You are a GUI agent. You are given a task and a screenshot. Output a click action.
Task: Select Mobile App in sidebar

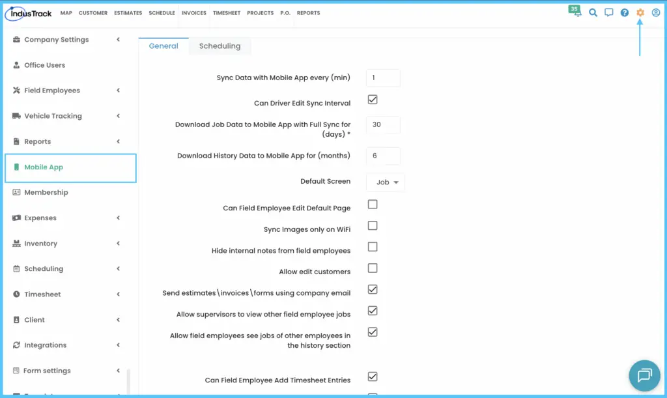70,168
